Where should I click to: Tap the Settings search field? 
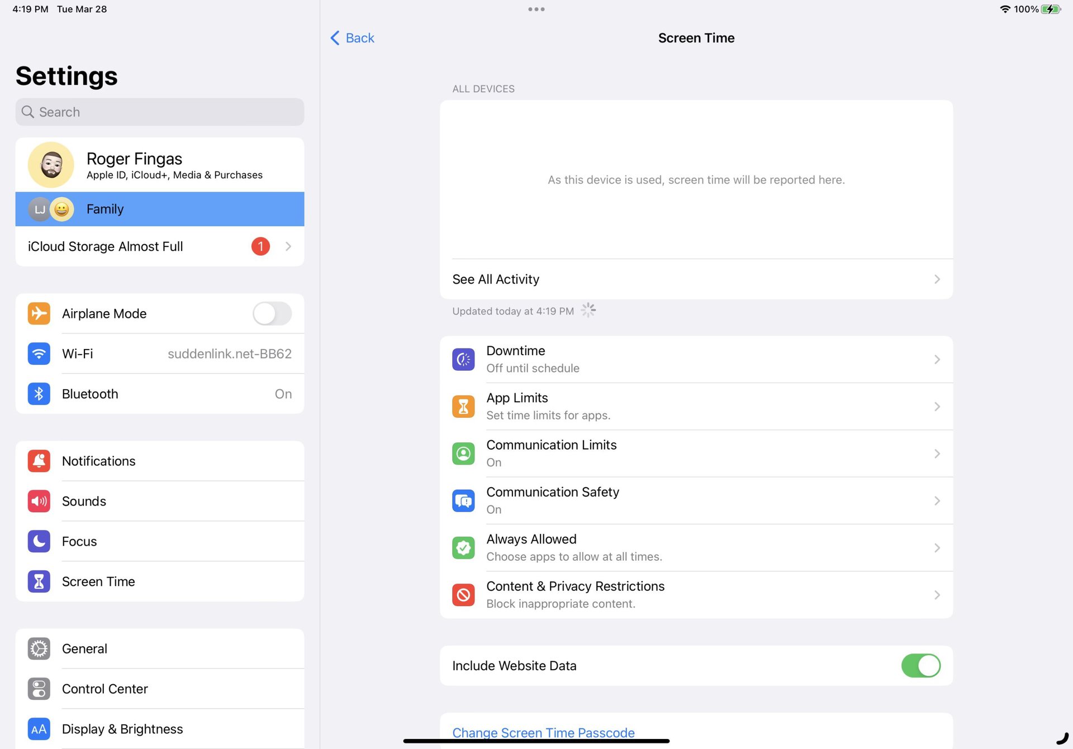(x=159, y=112)
